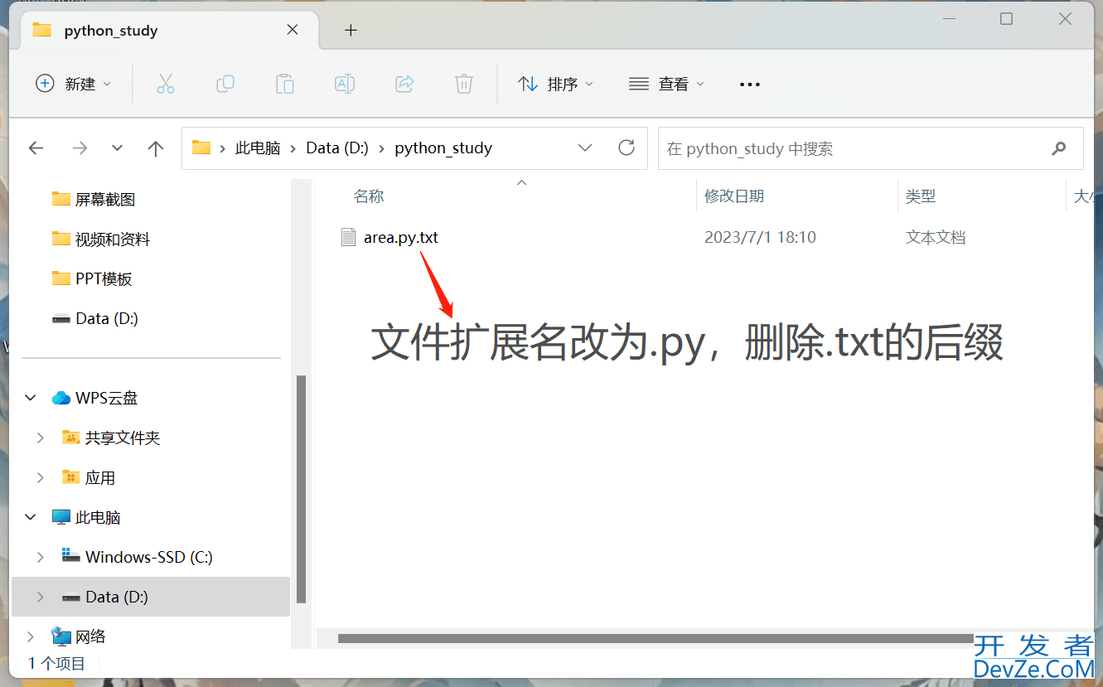Screen dimensions: 1103x687
Task: Click Data (D:) in the address breadcrumb
Action: click(337, 148)
